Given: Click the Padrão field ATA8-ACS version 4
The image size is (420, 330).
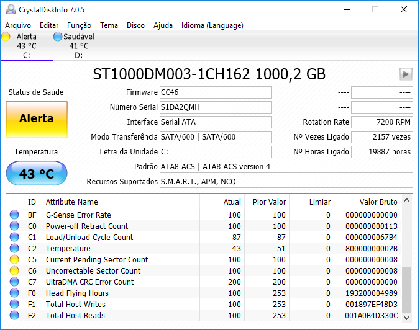Looking at the screenshot, I should coord(286,167).
